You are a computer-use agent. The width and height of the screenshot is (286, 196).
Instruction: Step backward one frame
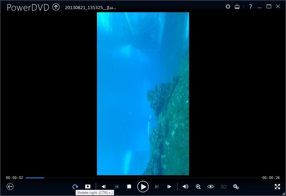tap(104, 187)
